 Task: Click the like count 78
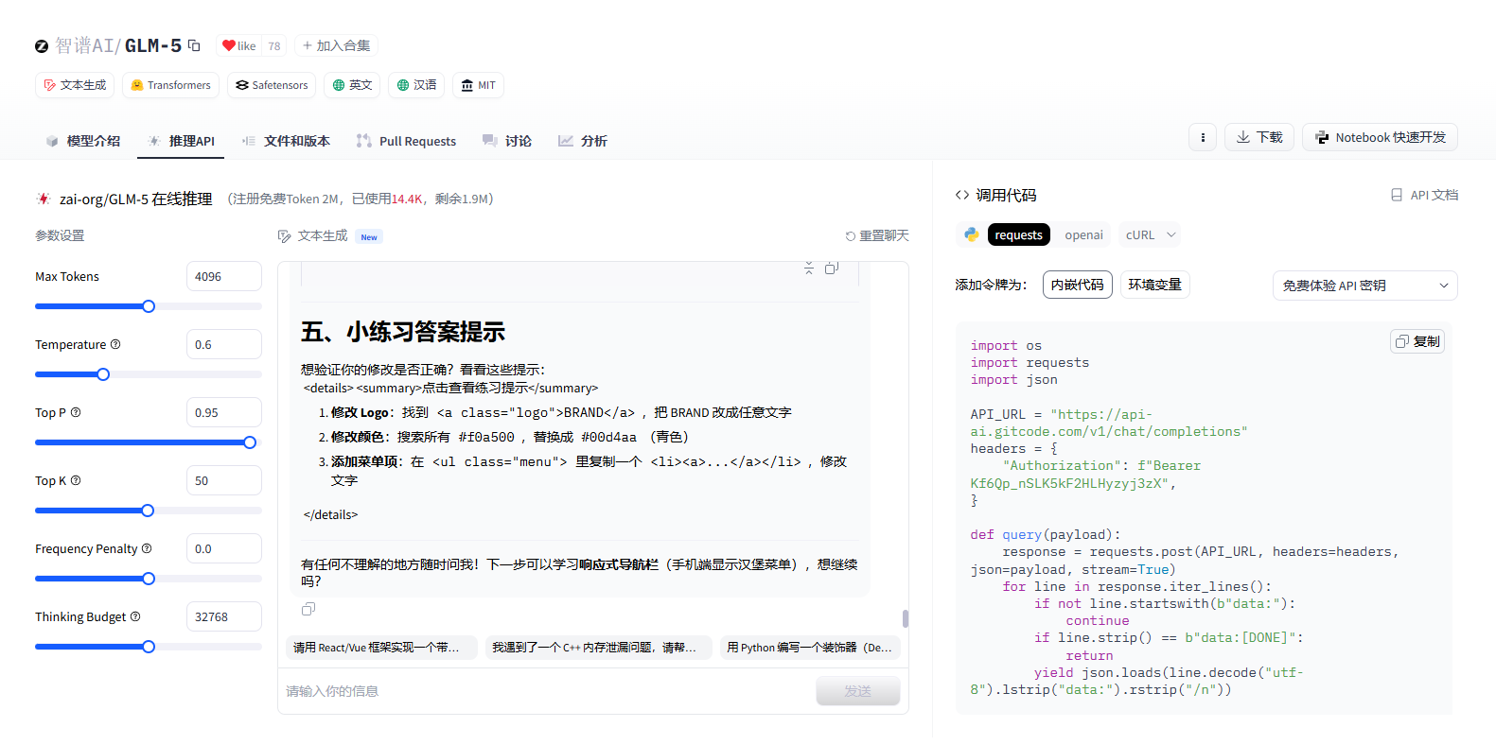[x=274, y=45]
